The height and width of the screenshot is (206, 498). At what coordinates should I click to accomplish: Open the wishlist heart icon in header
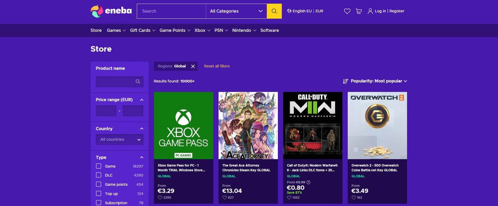347,11
